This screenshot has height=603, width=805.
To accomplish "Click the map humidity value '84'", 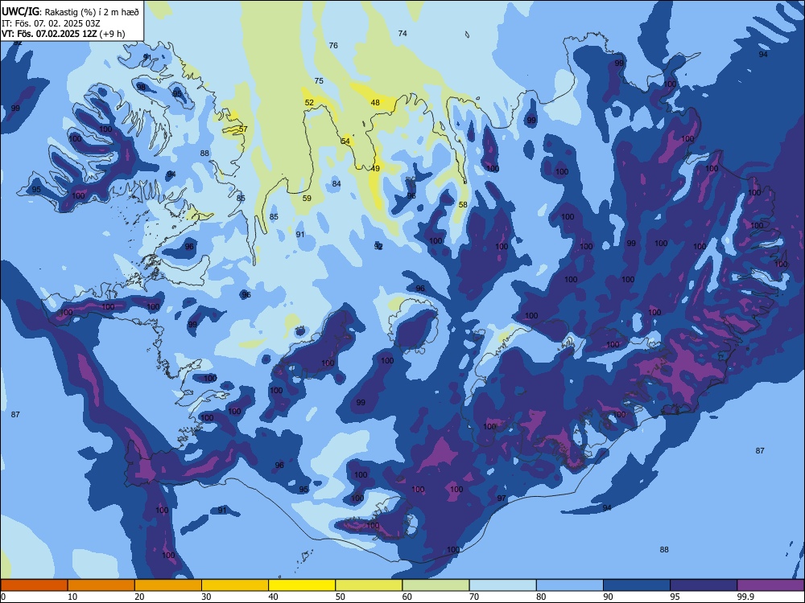I will (x=336, y=183).
